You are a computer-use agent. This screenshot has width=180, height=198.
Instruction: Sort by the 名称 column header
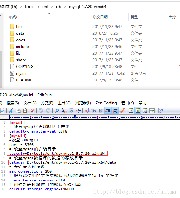(13, 17)
